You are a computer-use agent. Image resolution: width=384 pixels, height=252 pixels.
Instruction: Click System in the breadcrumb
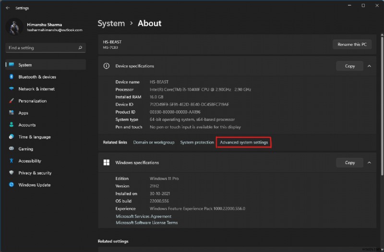[111, 23]
